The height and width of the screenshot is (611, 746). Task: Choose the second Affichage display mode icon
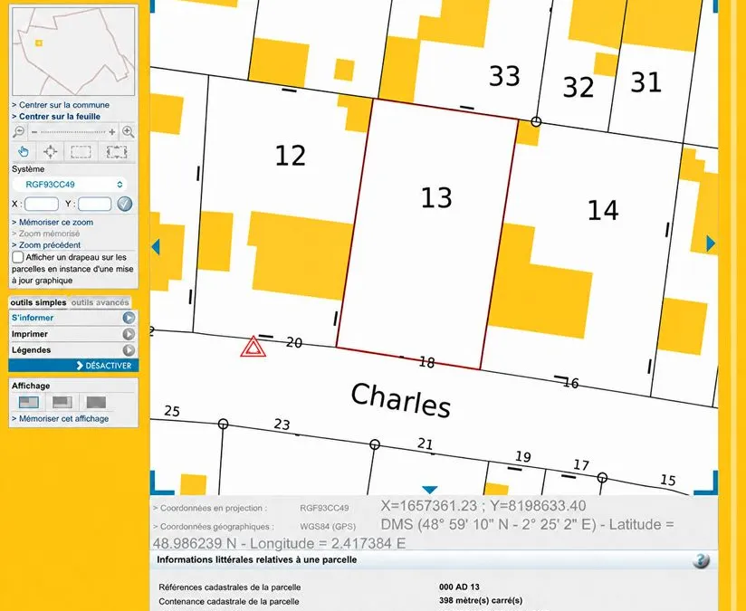pyautogui.click(x=62, y=402)
